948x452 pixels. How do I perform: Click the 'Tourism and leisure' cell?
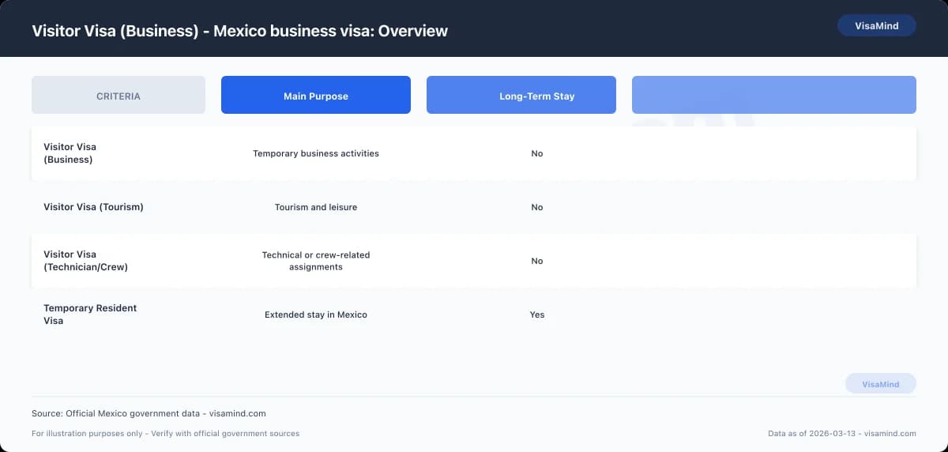tap(316, 207)
